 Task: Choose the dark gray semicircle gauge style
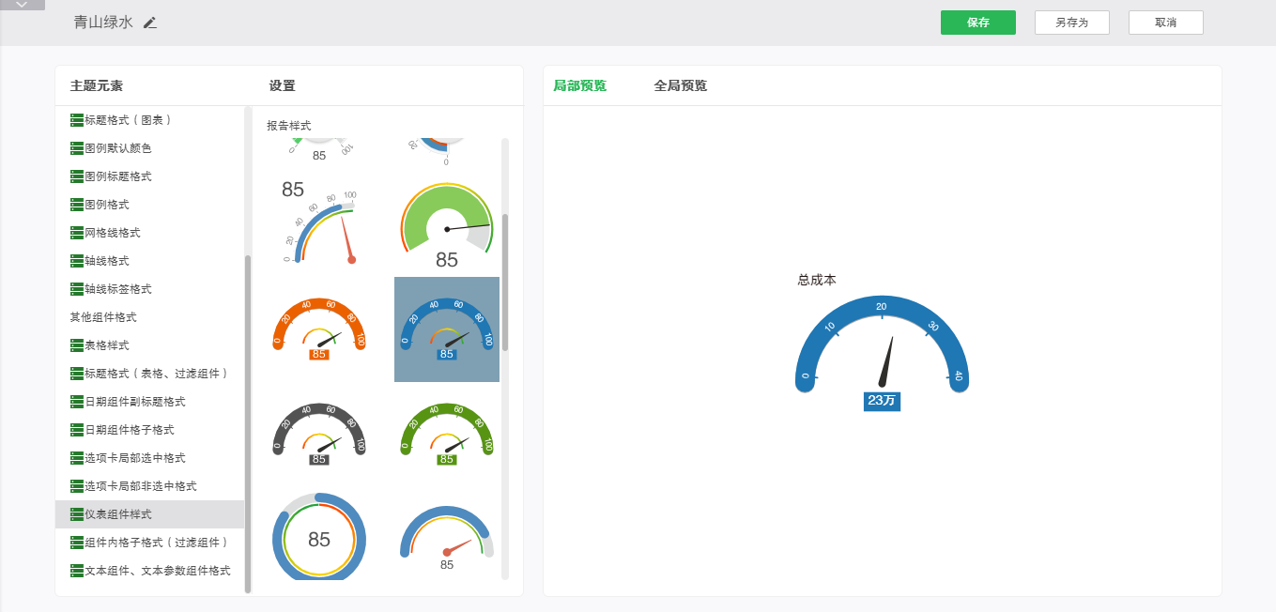tap(319, 435)
